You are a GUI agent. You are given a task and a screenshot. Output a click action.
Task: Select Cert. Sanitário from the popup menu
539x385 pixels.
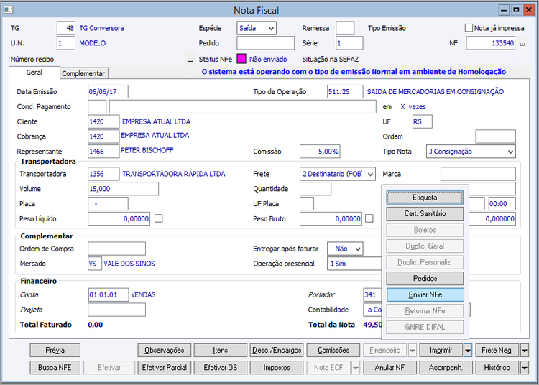(x=425, y=213)
